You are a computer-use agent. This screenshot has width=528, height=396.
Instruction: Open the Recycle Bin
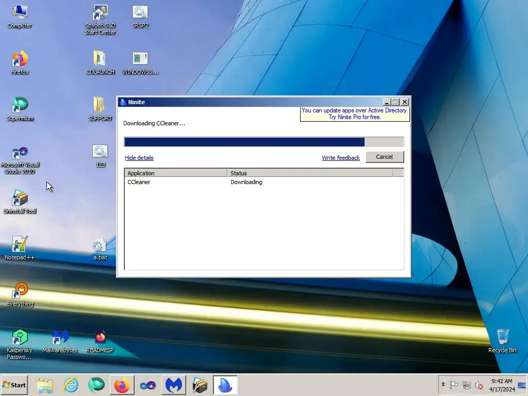pos(502,341)
